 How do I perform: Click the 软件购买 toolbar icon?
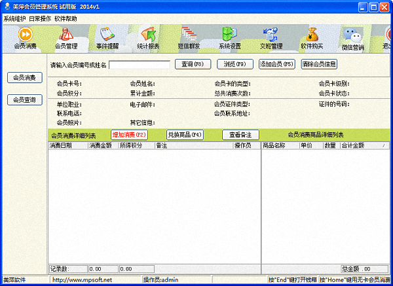click(x=312, y=38)
